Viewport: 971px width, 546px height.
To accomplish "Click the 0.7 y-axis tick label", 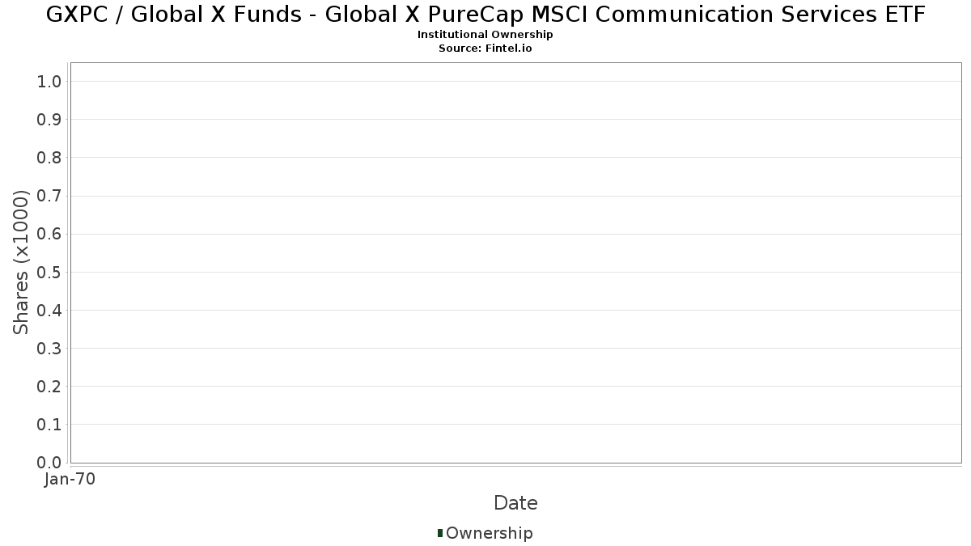I will coord(49,196).
